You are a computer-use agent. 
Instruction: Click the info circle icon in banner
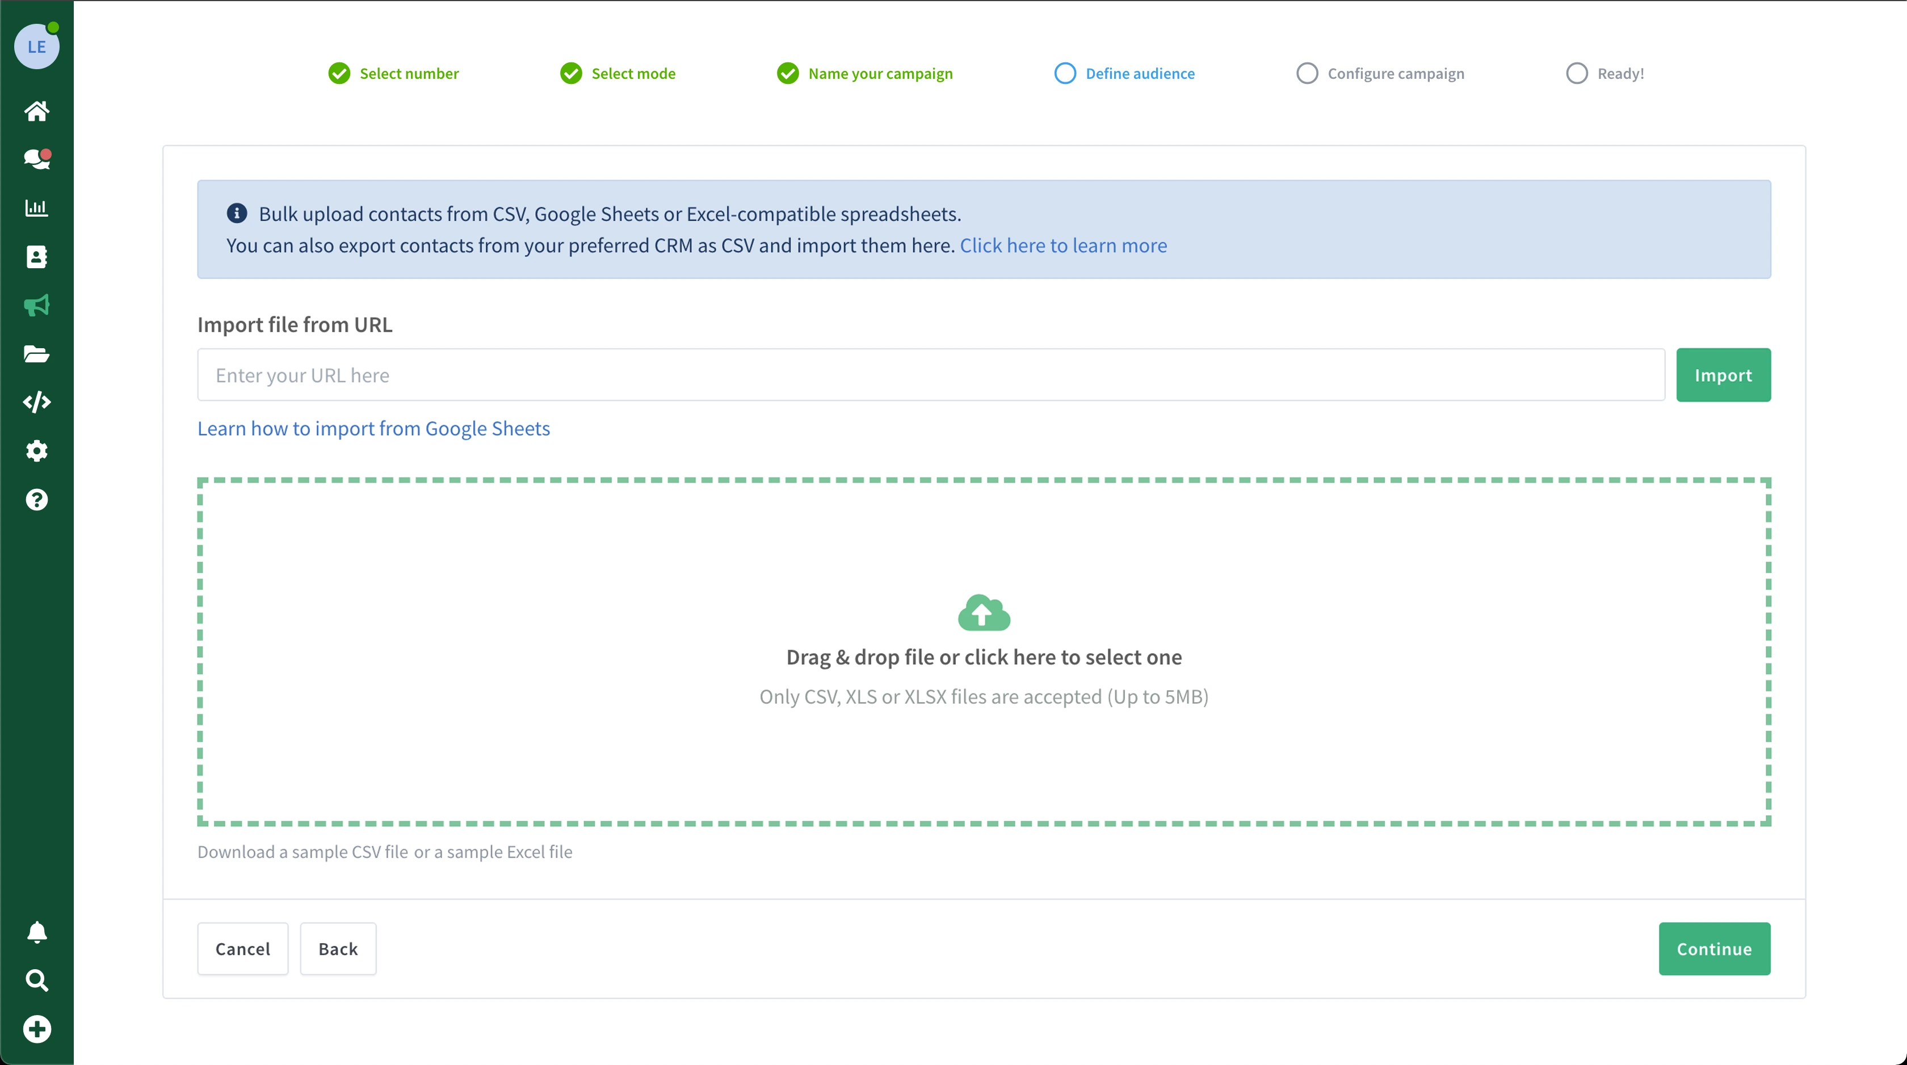click(237, 213)
